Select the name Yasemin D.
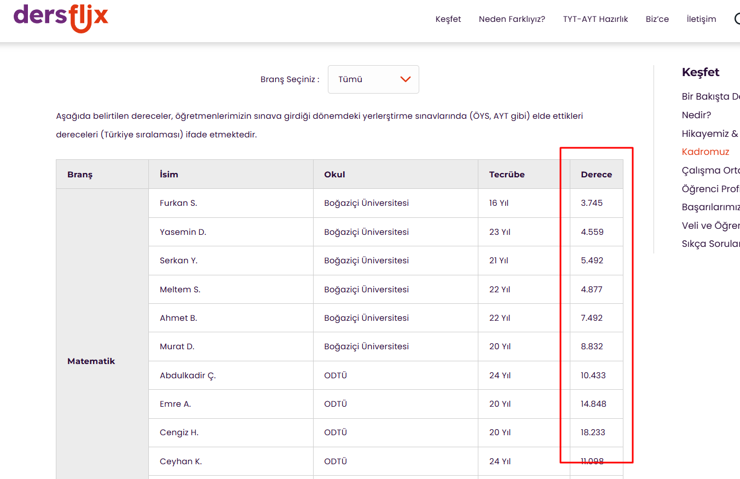This screenshot has width=740, height=479. 183,232
